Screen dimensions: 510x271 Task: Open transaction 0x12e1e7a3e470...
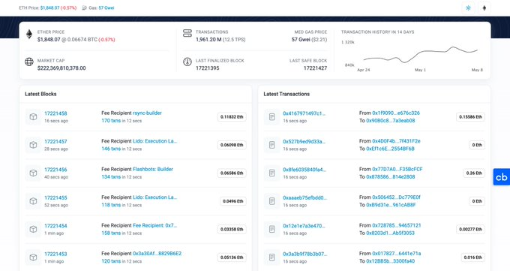304,225
